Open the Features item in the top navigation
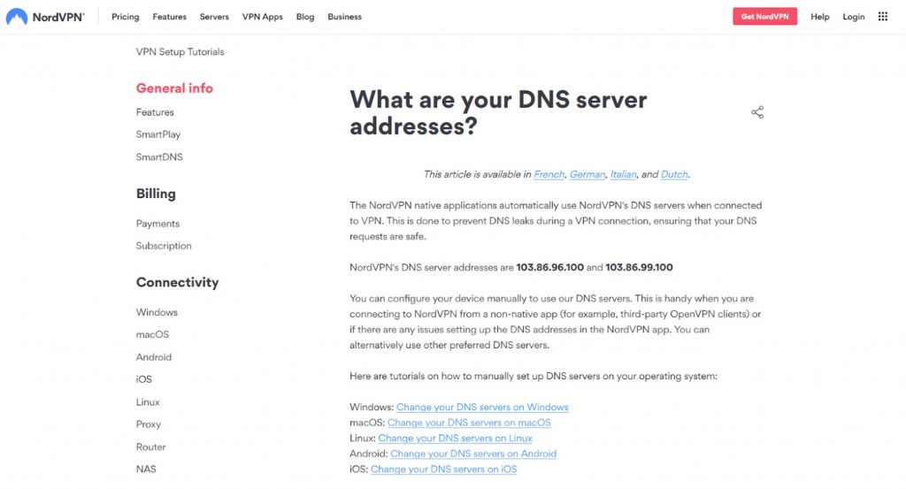This screenshot has height=489, width=906. 169,17
